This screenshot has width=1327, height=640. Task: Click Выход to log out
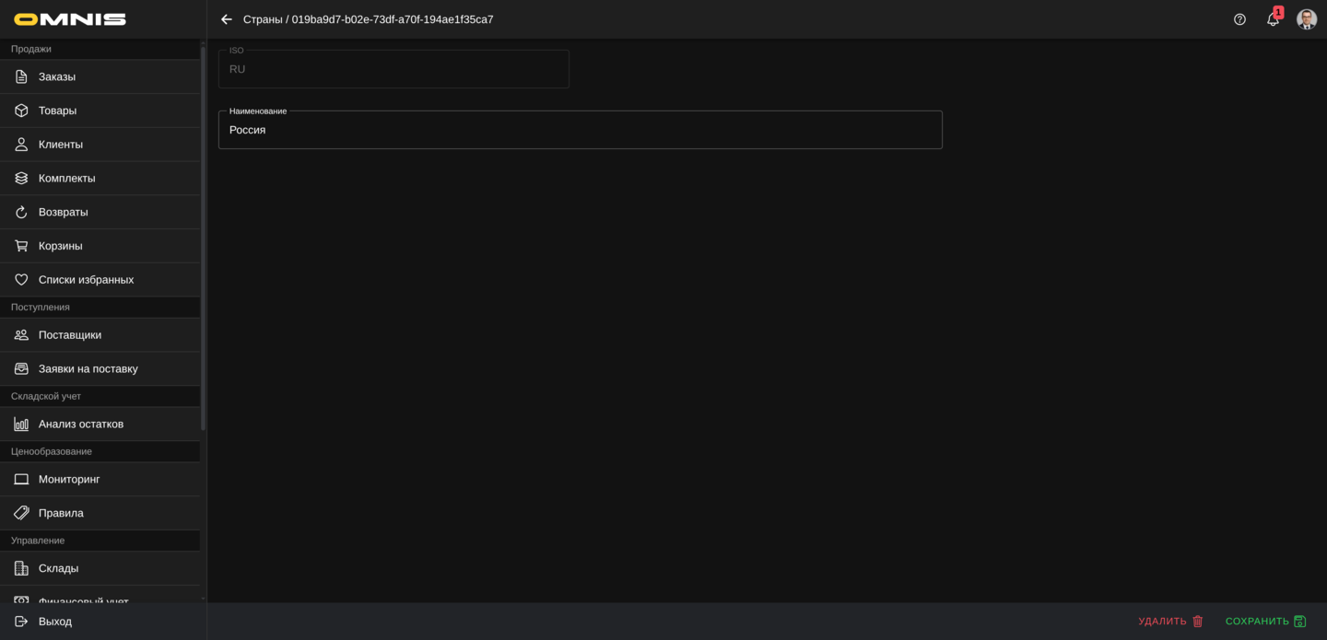[x=55, y=622]
